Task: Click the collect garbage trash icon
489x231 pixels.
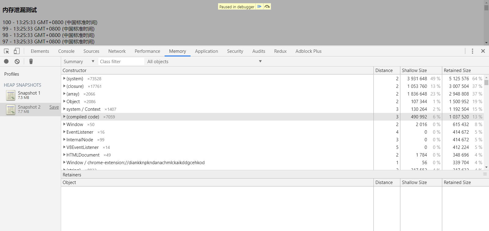Action: (x=31, y=61)
